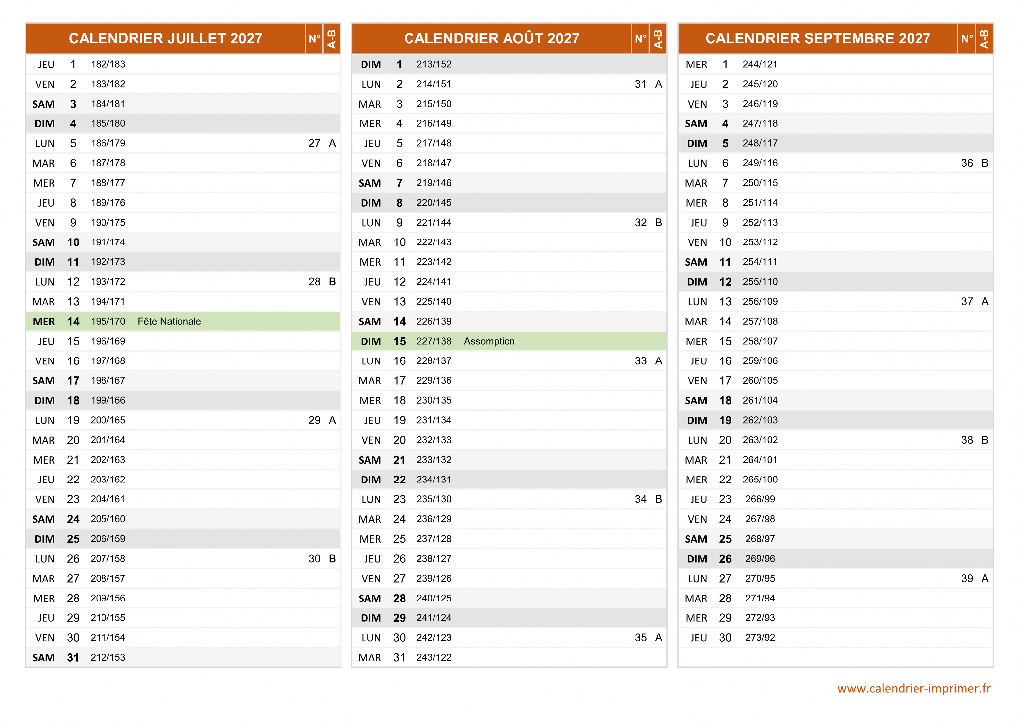
Task: Click the Fête Nationale holiday row
Action: pyautogui.click(x=169, y=321)
